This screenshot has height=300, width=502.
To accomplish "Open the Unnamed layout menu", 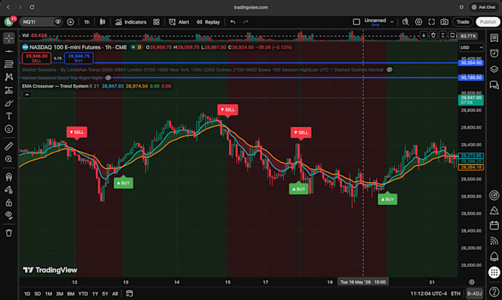I will (x=379, y=22).
